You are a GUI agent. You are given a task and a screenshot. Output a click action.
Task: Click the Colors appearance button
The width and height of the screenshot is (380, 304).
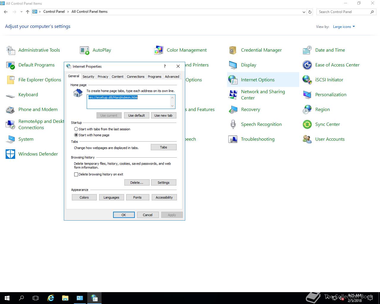pyautogui.click(x=84, y=197)
